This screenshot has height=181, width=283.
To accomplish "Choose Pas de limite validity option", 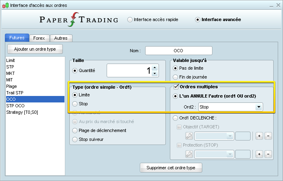I will 175,68.
